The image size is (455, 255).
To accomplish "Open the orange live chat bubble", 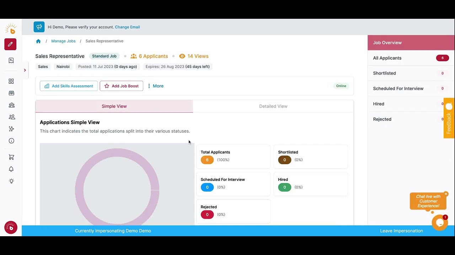I will tap(440, 223).
